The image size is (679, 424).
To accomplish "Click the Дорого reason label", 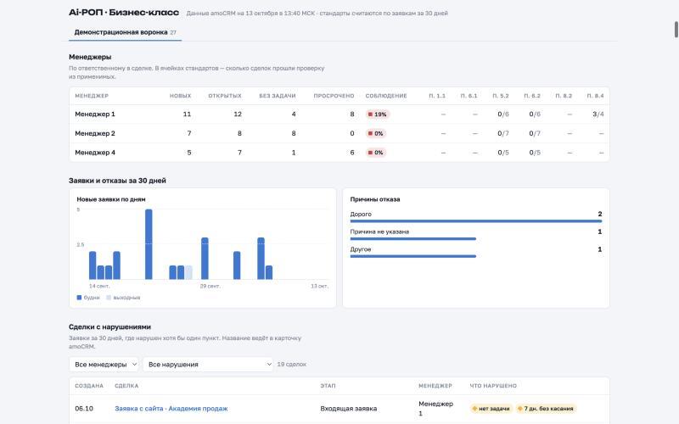I will tap(361, 215).
